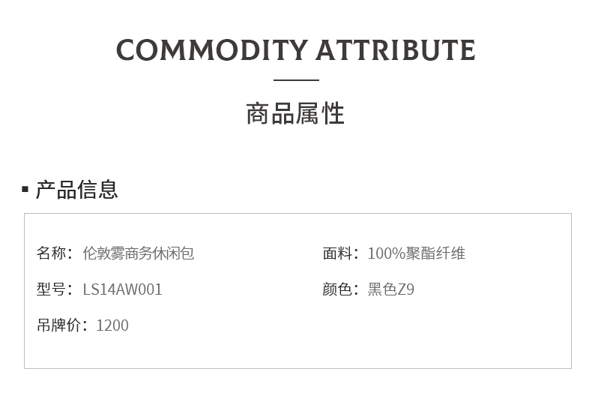Click the short divider line under the heading
Image resolution: width=592 pixels, height=414 pixels.
296,79
